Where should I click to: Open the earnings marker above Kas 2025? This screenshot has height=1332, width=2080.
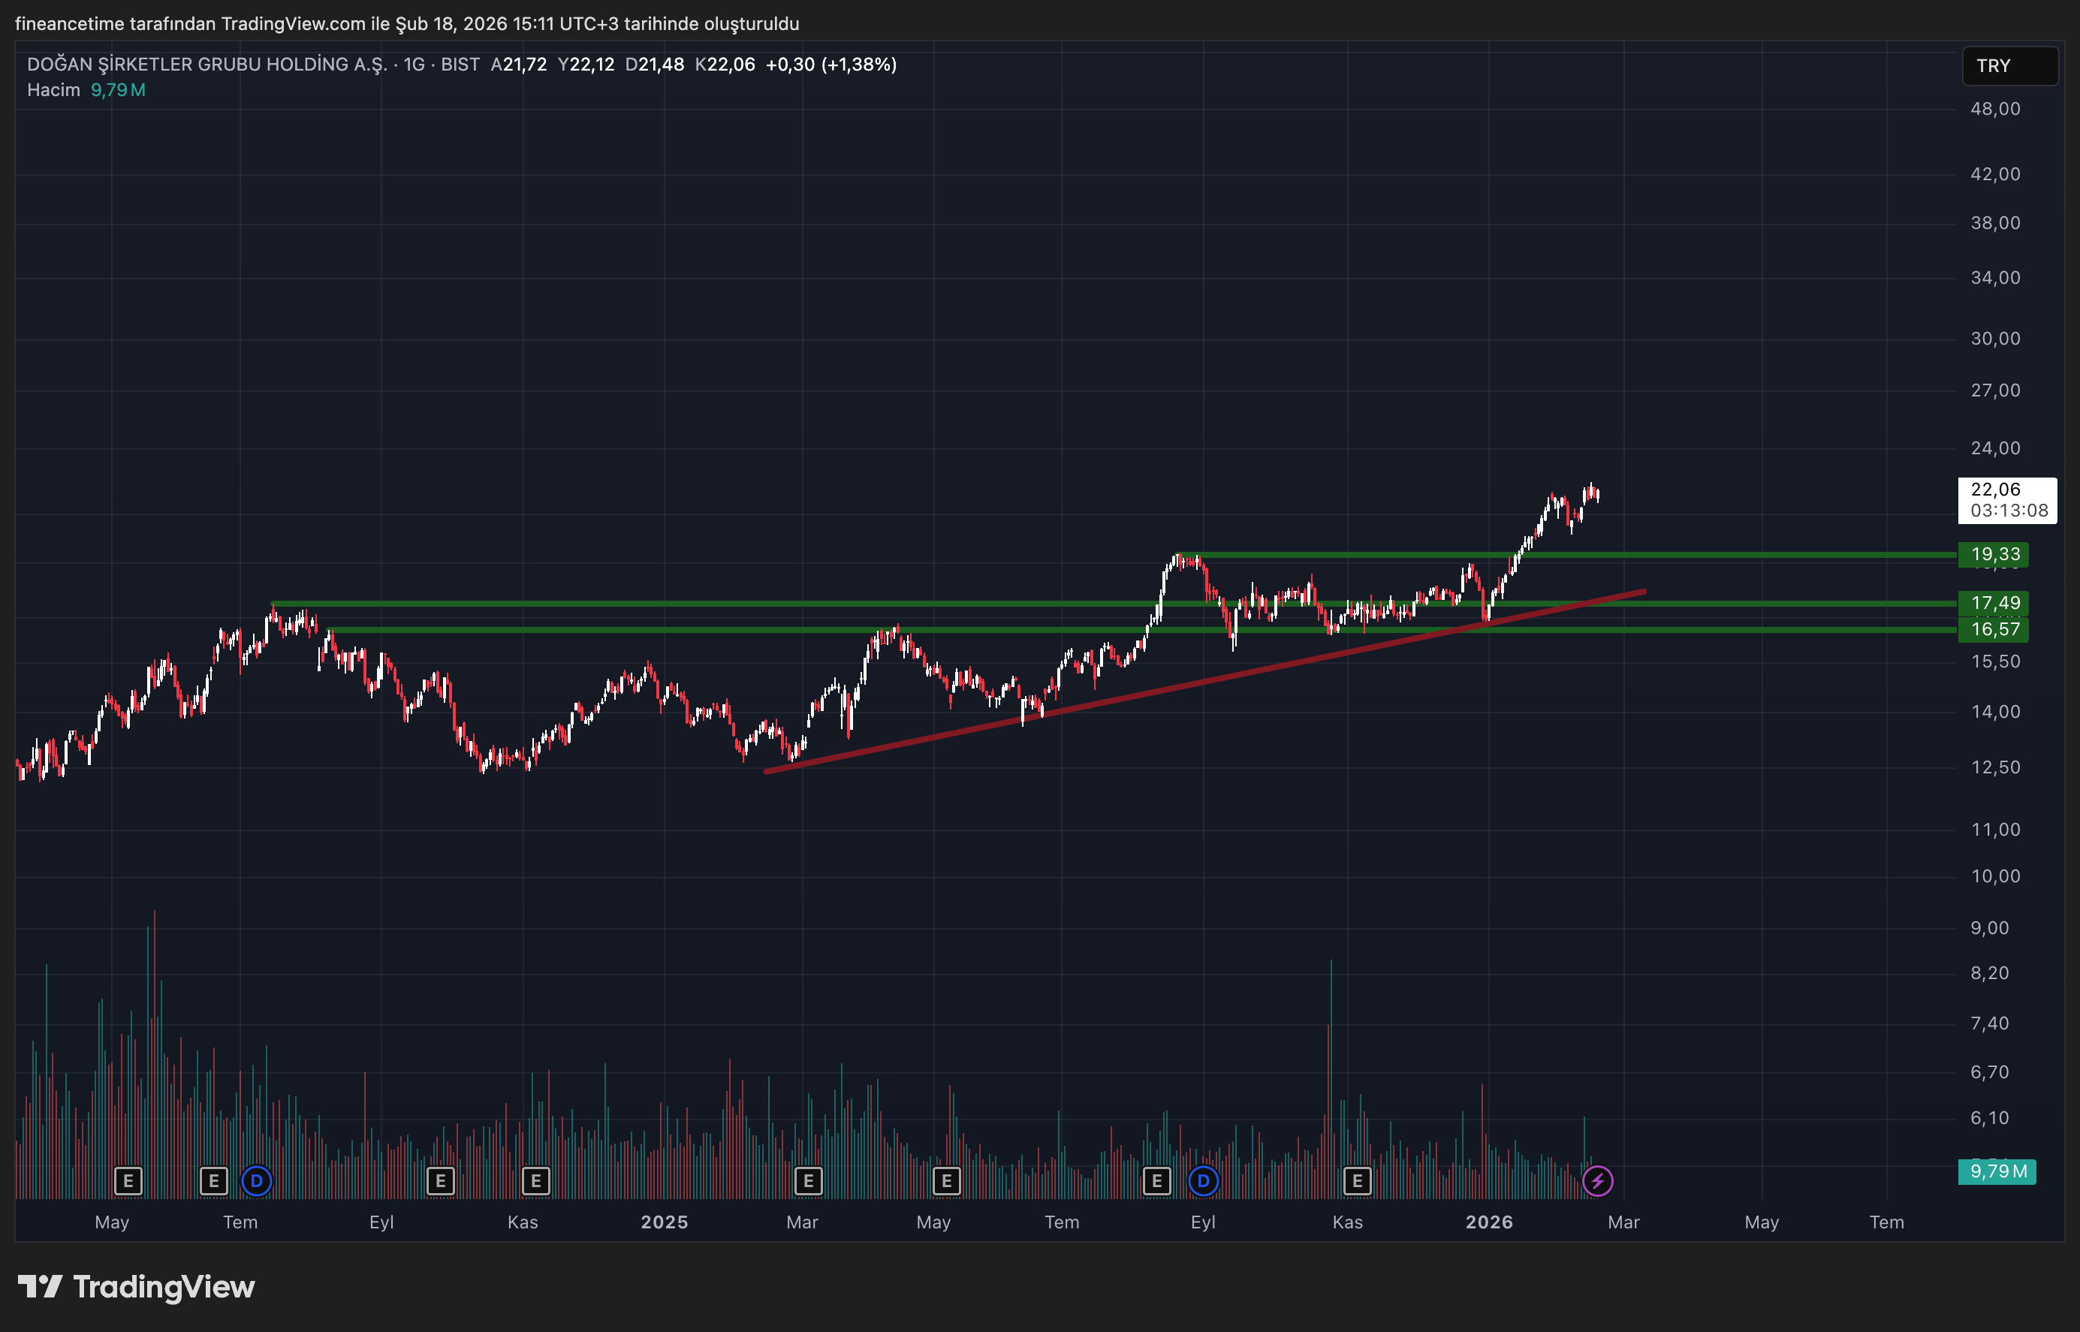(1357, 1180)
